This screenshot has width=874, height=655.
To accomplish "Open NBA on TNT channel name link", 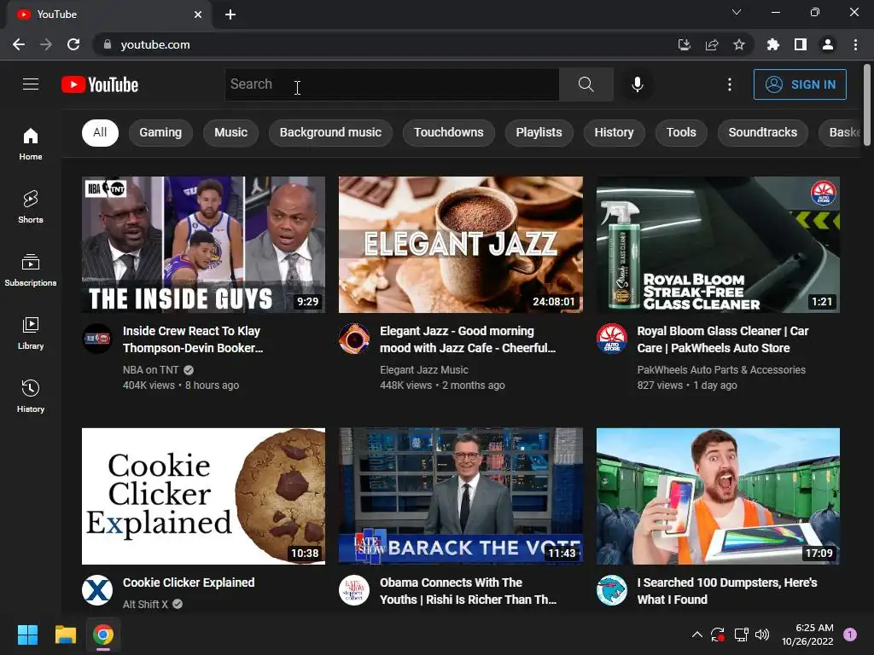I will [x=150, y=370].
